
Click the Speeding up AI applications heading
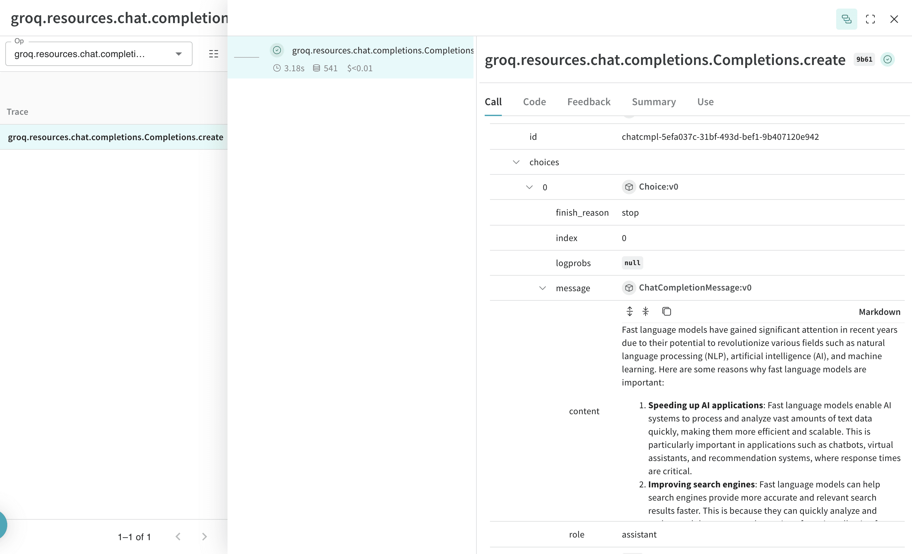tap(706, 405)
